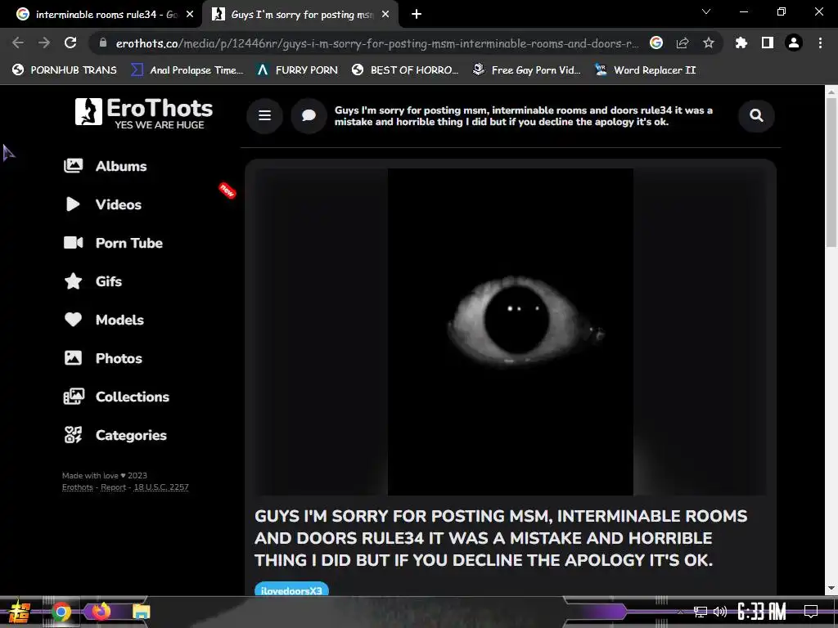838x628 pixels.
Task: Open the 'Free Gay Porn Vid...' bookmark
Action: (526, 70)
